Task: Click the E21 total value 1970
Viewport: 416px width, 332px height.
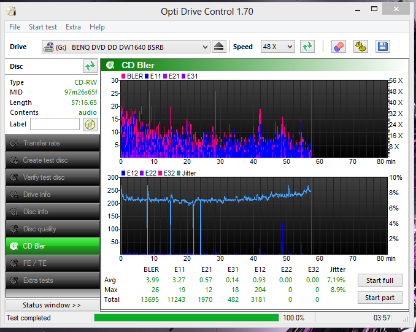Action: pyautogui.click(x=205, y=299)
